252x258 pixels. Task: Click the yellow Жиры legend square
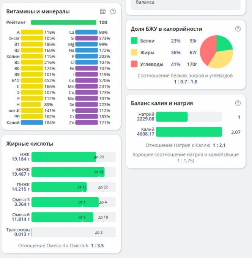pyautogui.click(x=134, y=52)
